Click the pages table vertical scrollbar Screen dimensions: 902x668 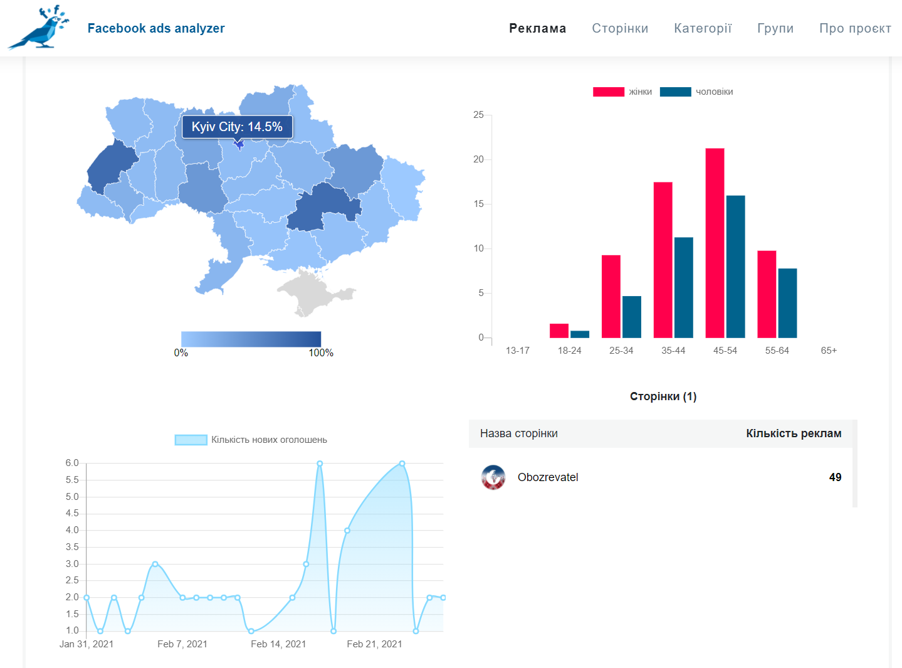click(x=855, y=464)
